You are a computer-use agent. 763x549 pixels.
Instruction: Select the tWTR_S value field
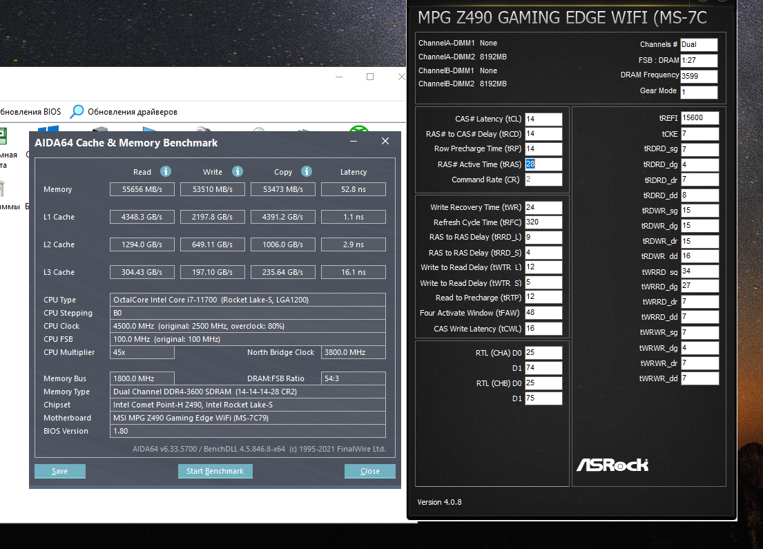543,282
